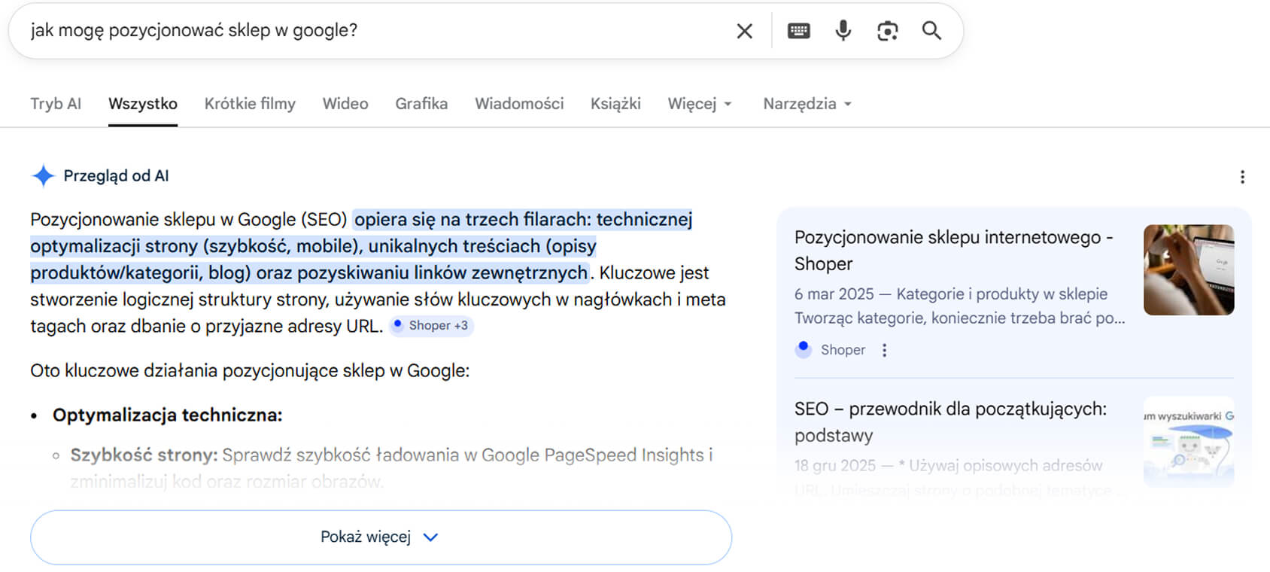Select the Grafika tab
The width and height of the screenshot is (1270, 572).
421,104
